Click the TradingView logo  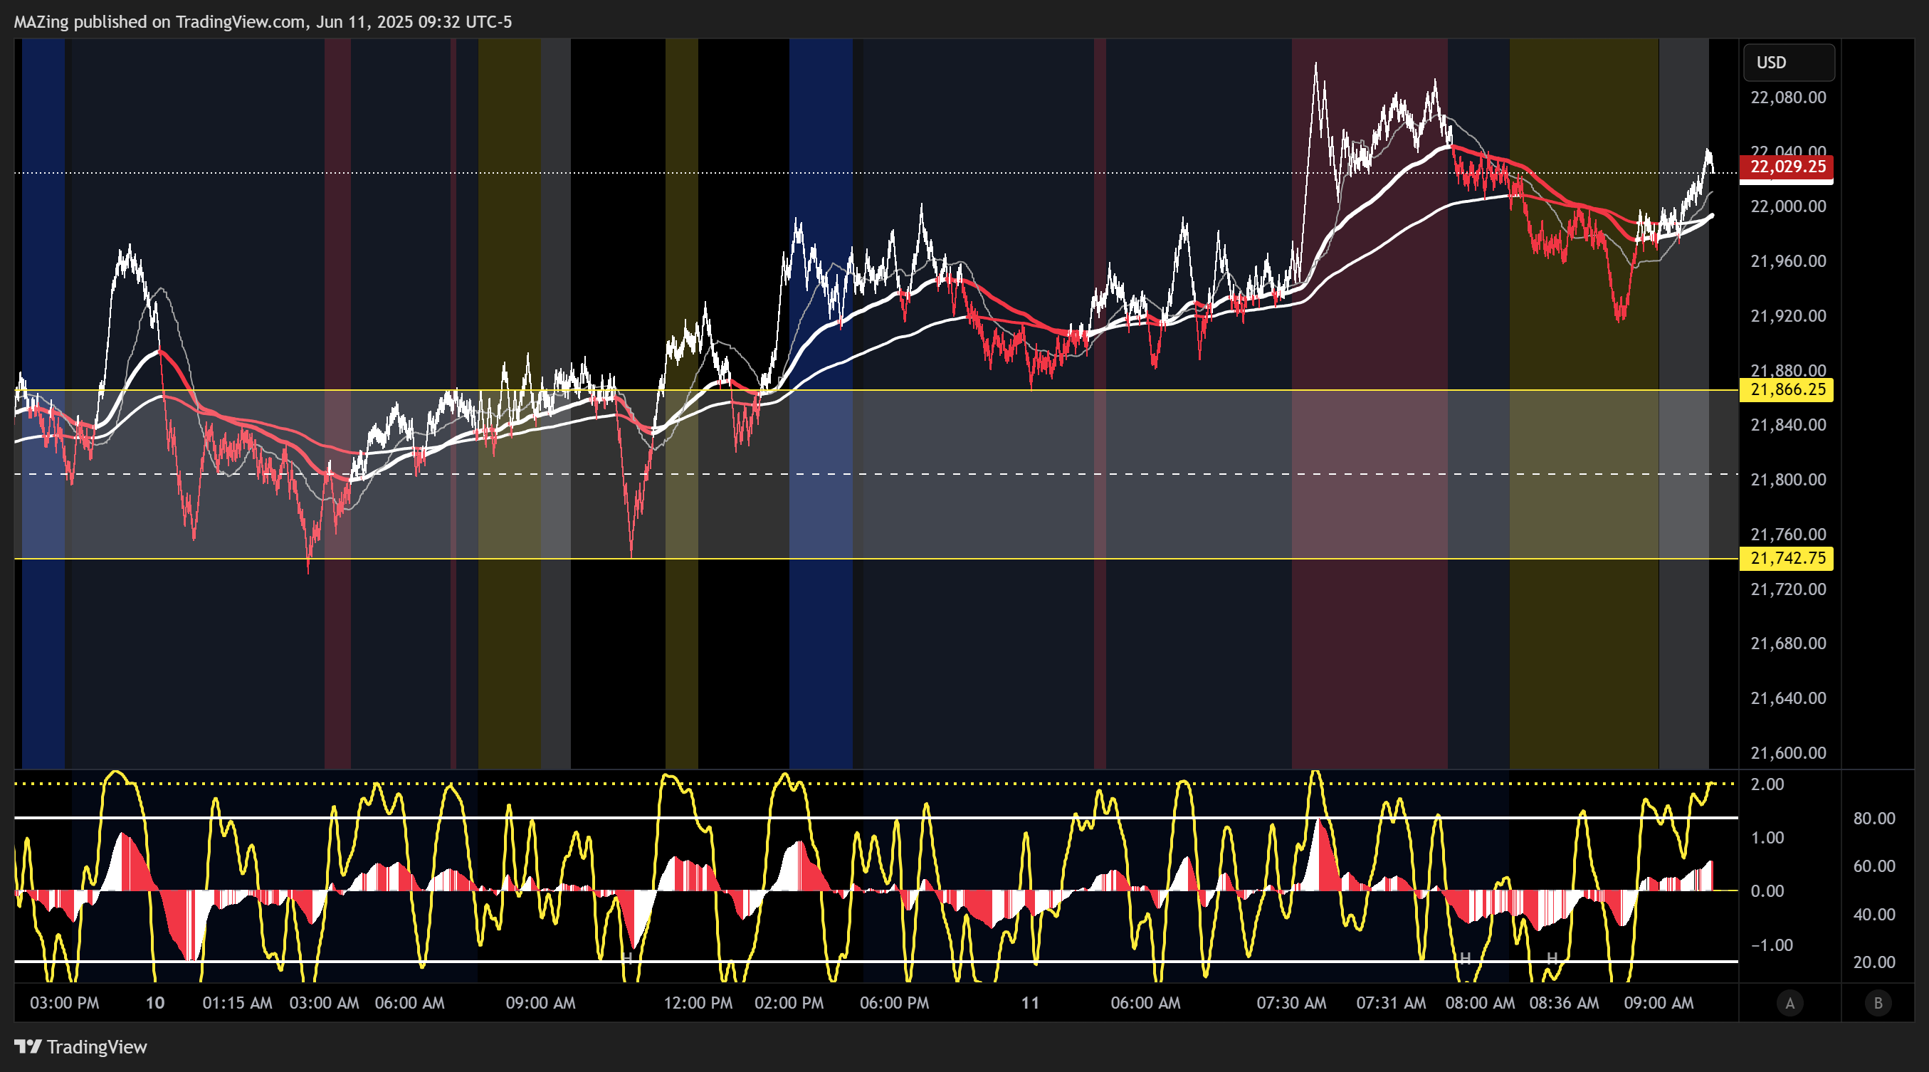pyautogui.click(x=81, y=1046)
